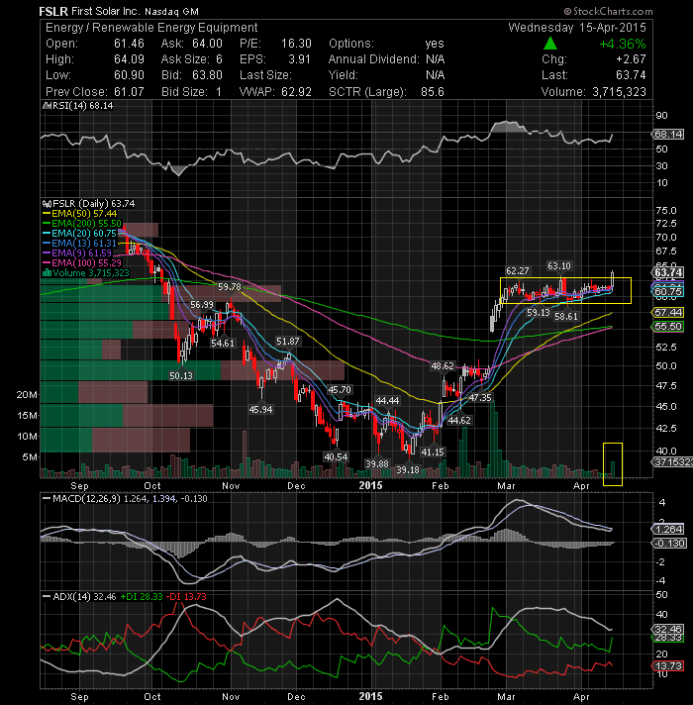Click the red 13.73 ADX axis tag

pos(668,665)
